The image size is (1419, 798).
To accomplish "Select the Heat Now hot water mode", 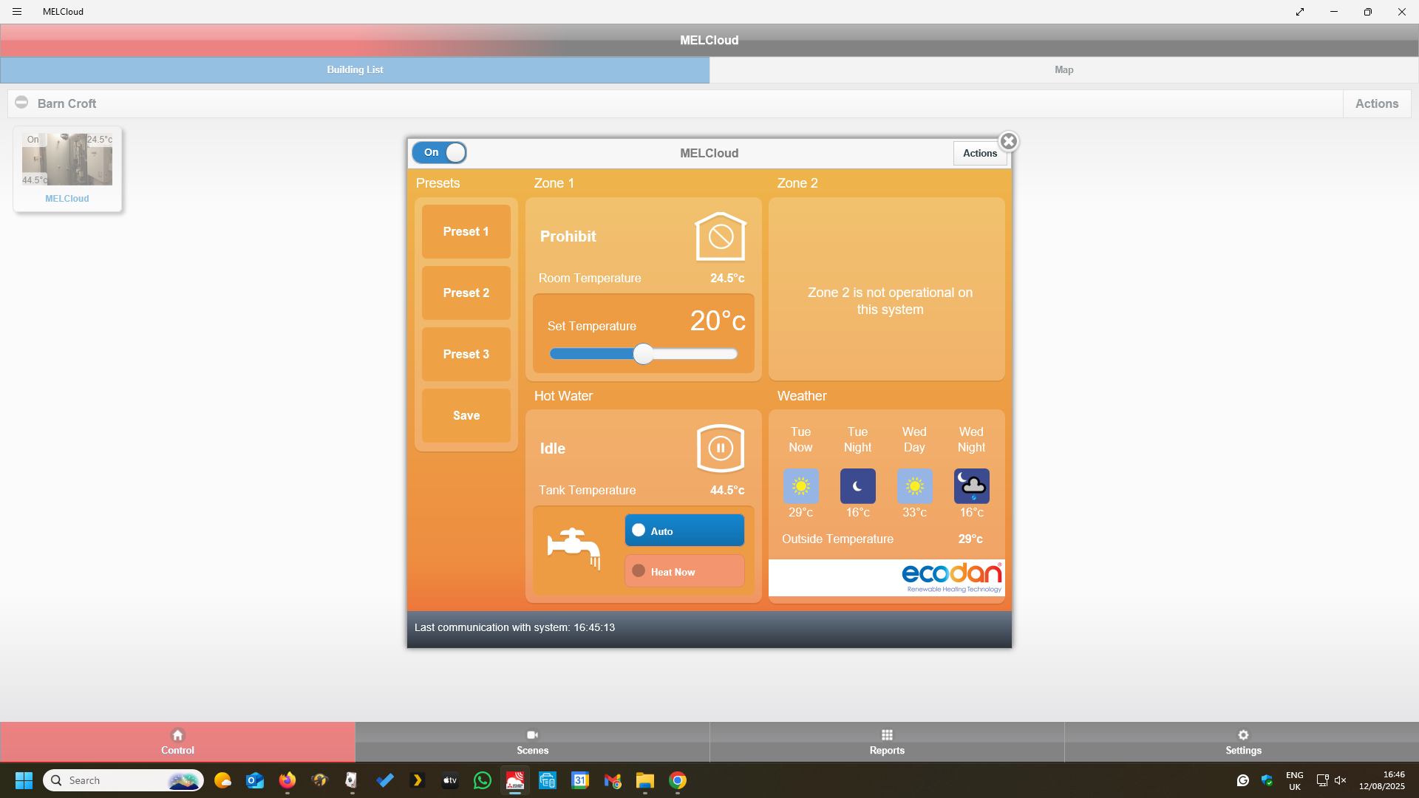I will coord(684,571).
